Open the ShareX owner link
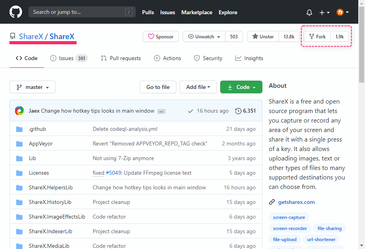The image size is (365, 249). coord(31,37)
